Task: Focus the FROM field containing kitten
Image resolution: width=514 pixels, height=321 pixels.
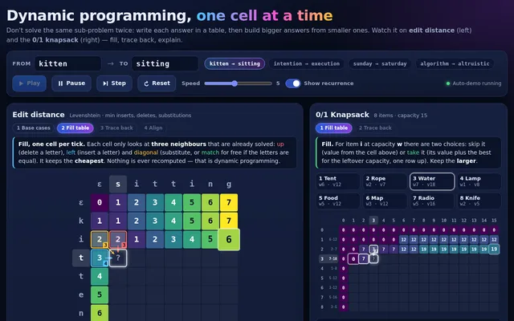Action: tap(67, 63)
